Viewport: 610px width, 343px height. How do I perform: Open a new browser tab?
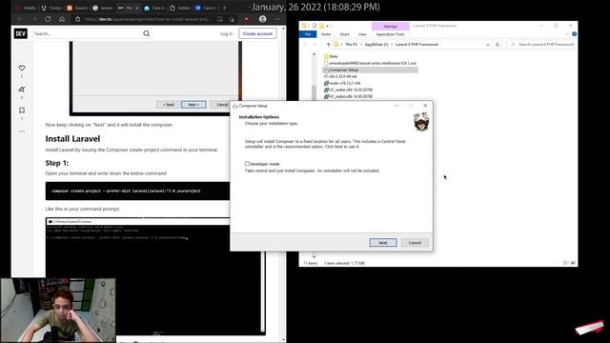(224, 8)
